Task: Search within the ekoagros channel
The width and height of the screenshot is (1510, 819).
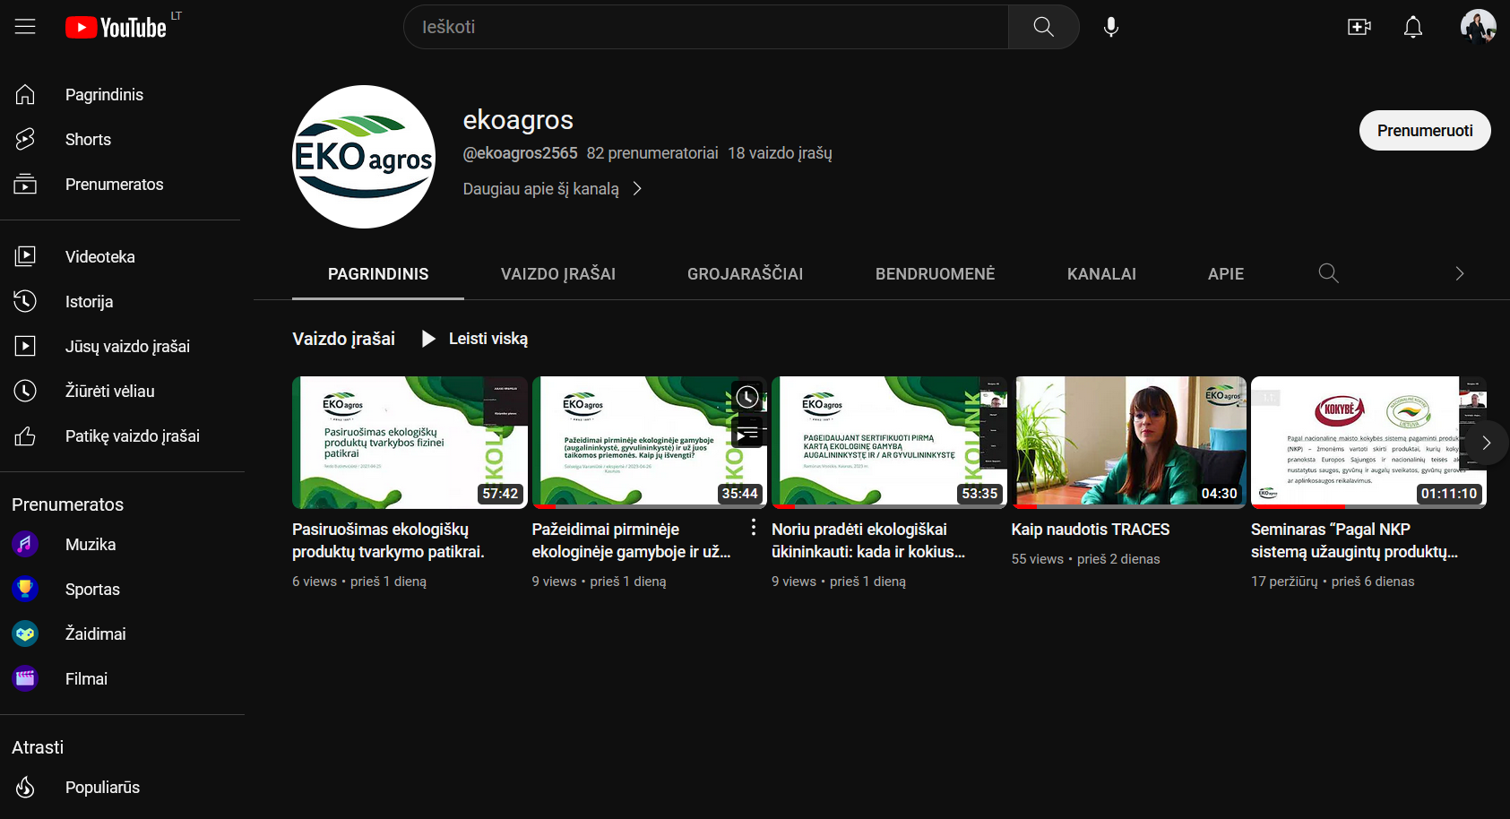Action: 1328,273
